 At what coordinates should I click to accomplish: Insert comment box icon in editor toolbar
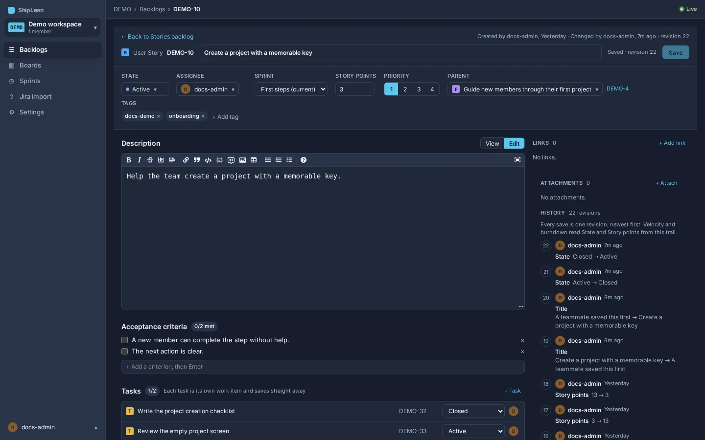coord(231,160)
